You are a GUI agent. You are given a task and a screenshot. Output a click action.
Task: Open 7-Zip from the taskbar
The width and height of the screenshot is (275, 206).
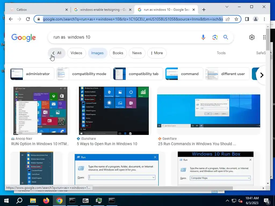click(x=86, y=201)
